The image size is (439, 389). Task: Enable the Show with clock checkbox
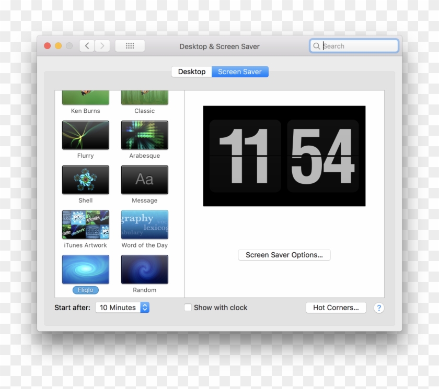coord(188,308)
